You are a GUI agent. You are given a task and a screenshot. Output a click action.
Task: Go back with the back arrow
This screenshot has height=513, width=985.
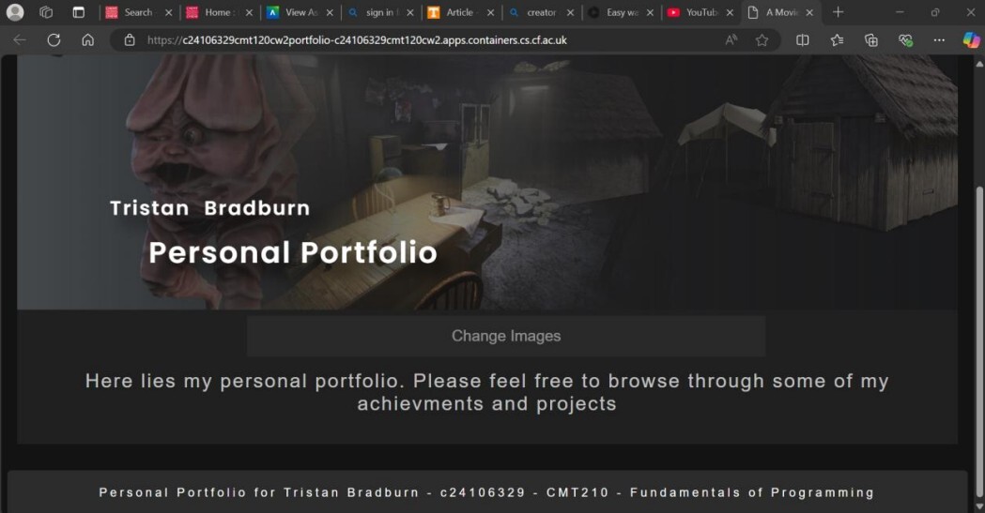click(20, 40)
